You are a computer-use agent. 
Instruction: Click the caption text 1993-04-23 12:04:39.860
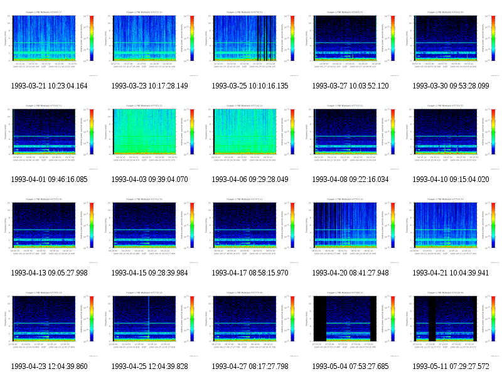[x=49, y=366]
